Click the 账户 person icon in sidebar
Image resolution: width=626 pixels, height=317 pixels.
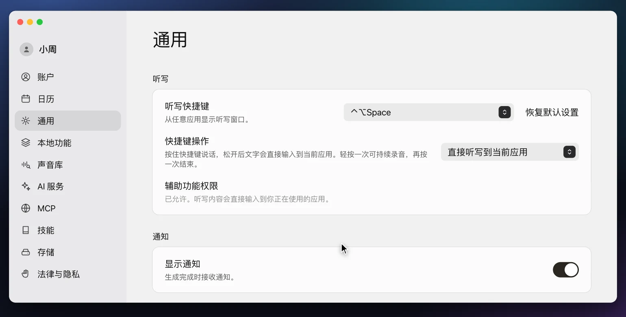pyautogui.click(x=26, y=77)
